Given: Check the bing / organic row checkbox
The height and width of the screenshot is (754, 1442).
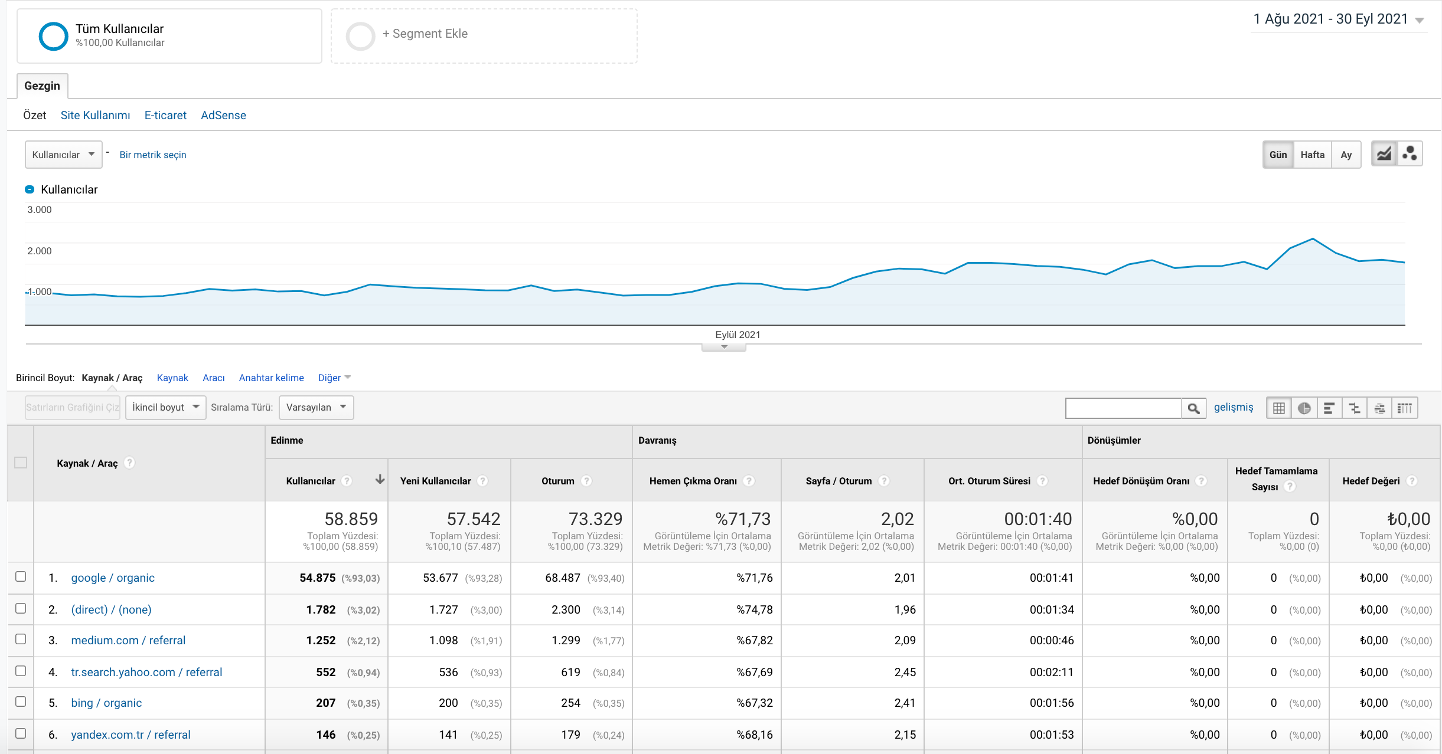Looking at the screenshot, I should click(x=21, y=702).
